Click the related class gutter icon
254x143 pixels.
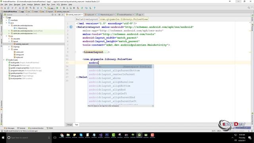coord(71,27)
